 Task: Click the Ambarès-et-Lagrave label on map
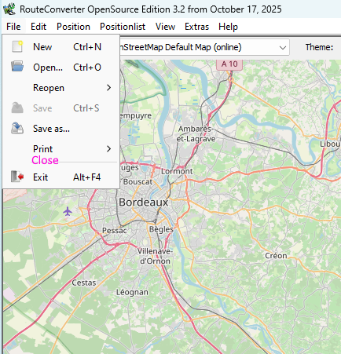tap(196, 133)
